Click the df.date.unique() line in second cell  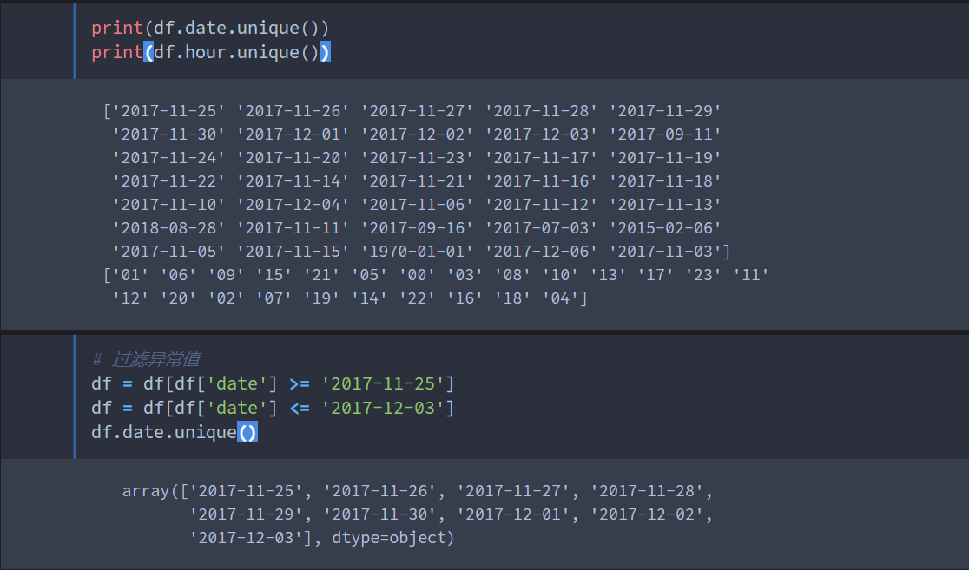175,432
